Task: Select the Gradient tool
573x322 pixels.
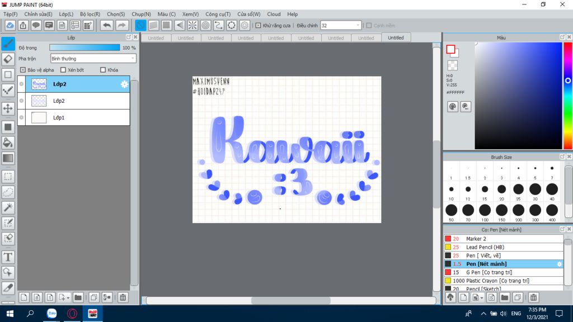Action: (8, 158)
